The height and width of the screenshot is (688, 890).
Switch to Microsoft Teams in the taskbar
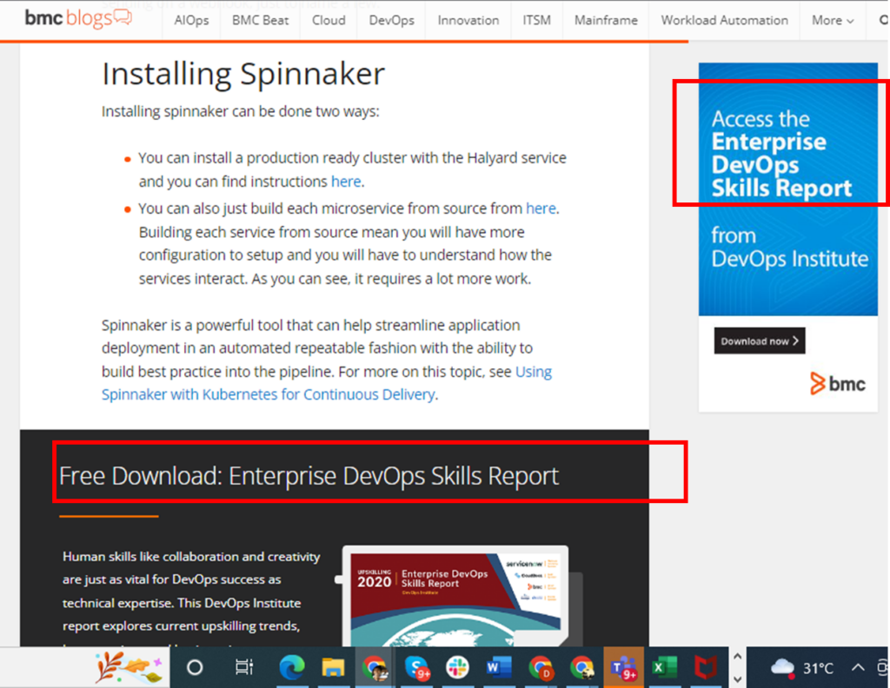623,667
